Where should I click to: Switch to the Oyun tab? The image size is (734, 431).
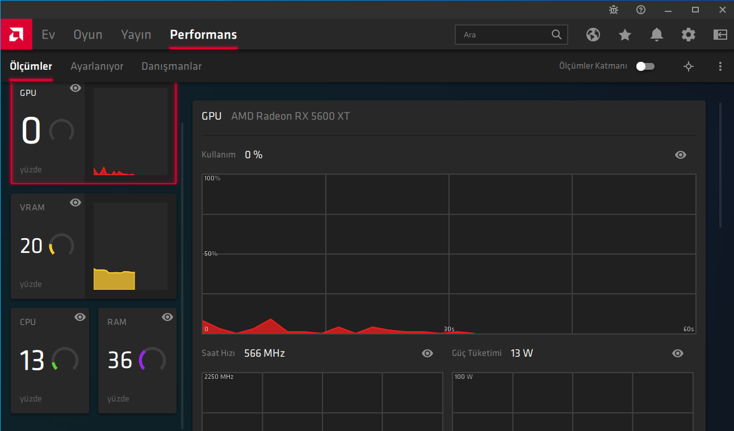coord(88,35)
